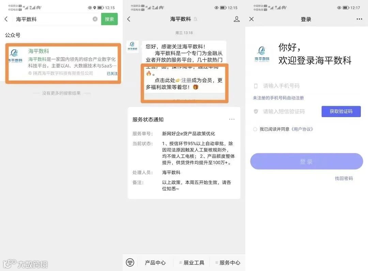Open the 服务状态通知 card
Image resolution: width=368 pixels, height=271 pixels.
tap(184, 153)
